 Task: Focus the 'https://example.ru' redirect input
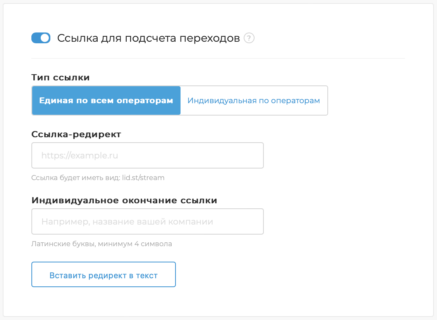click(147, 155)
